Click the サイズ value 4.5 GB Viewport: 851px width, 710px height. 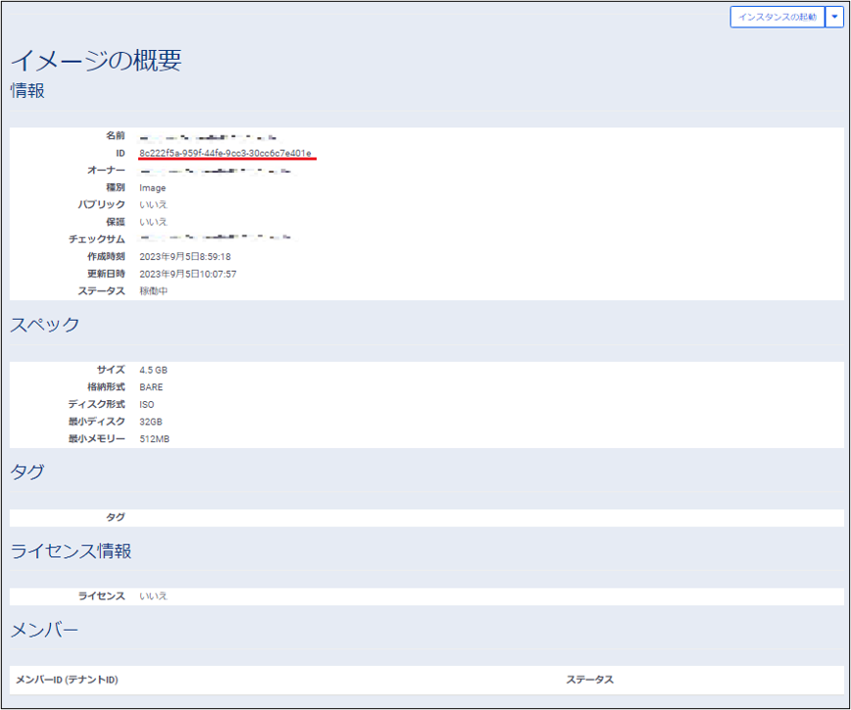click(153, 370)
